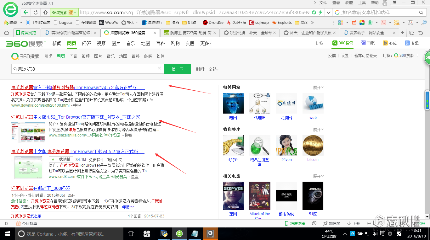Switch to the 航海王 第727集 tab
Image resolution: width=430 pixels, height=240 pixels.
tap(190, 33)
